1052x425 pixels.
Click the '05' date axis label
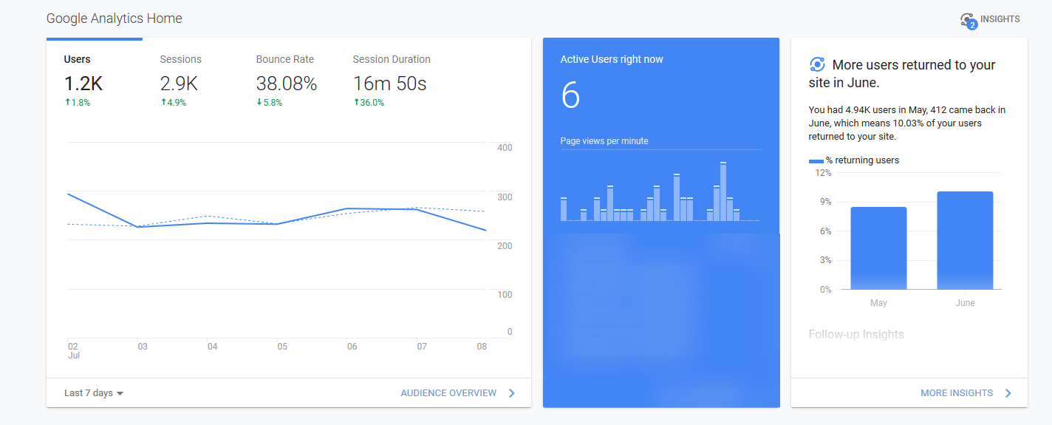282,346
